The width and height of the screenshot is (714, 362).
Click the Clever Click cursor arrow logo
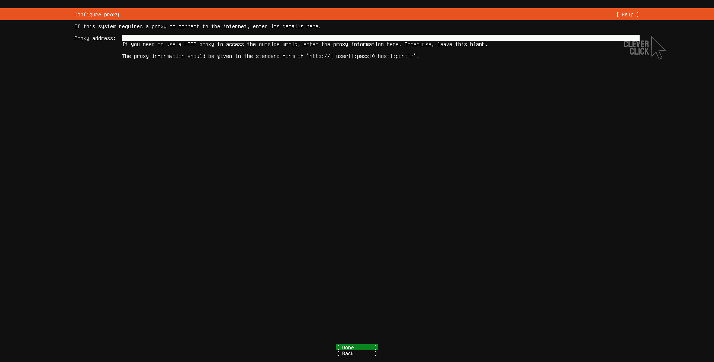[x=657, y=48]
